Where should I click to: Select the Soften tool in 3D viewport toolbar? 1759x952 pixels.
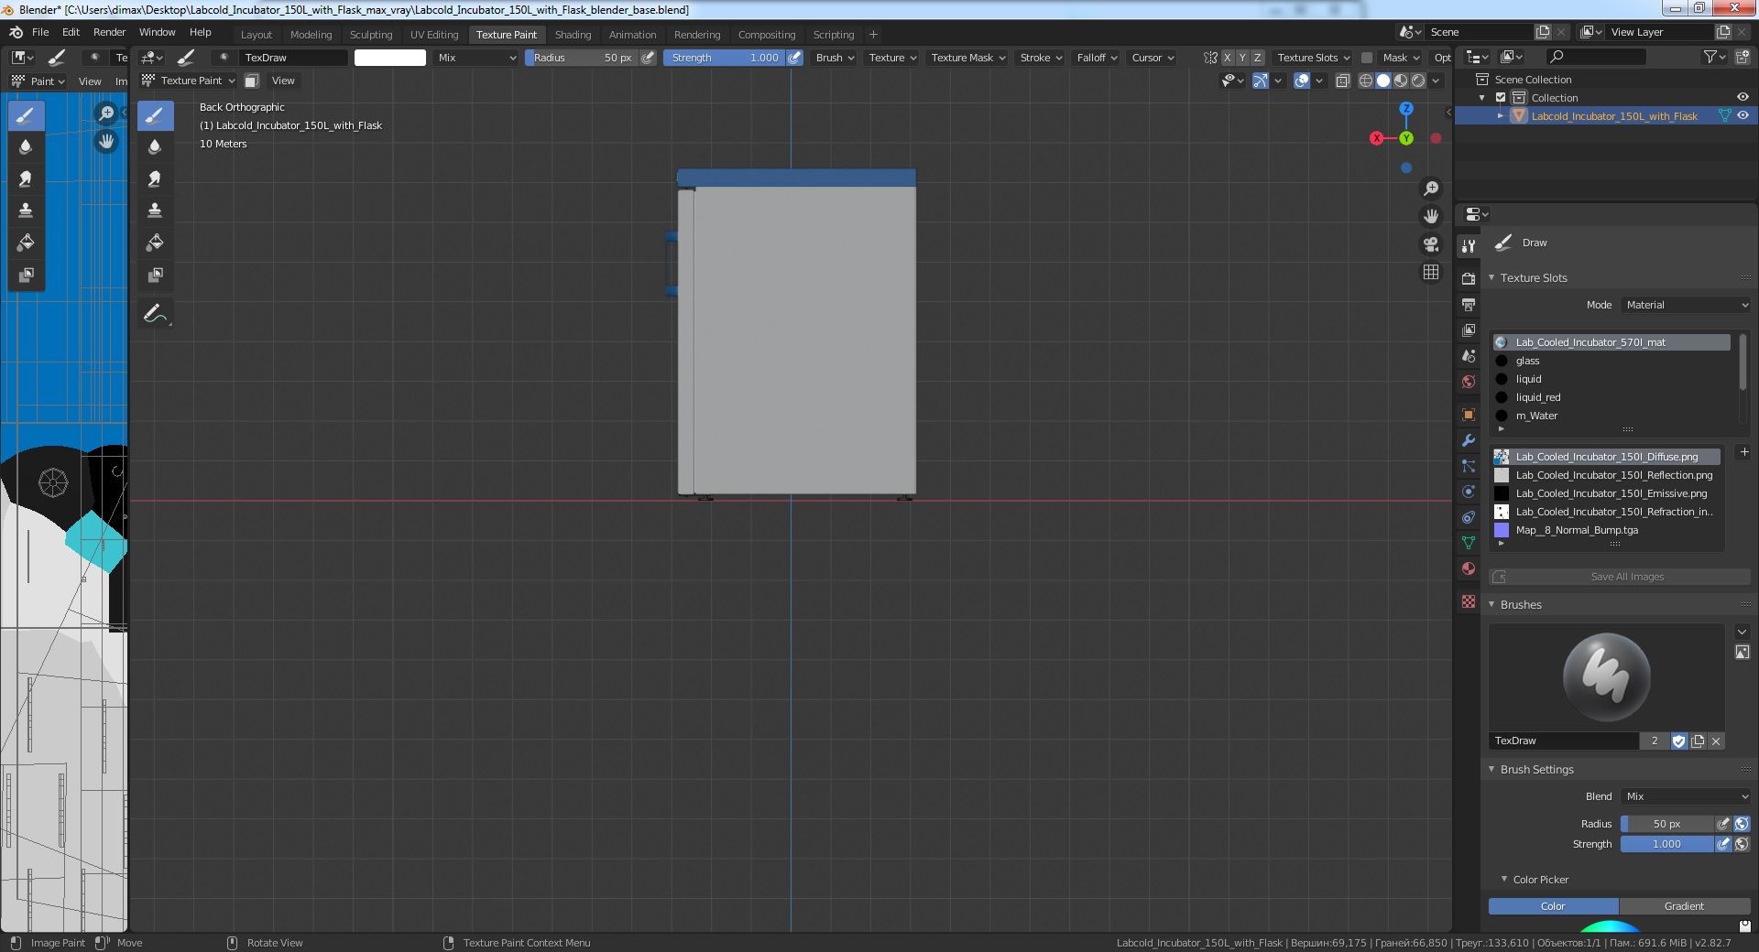(155, 146)
